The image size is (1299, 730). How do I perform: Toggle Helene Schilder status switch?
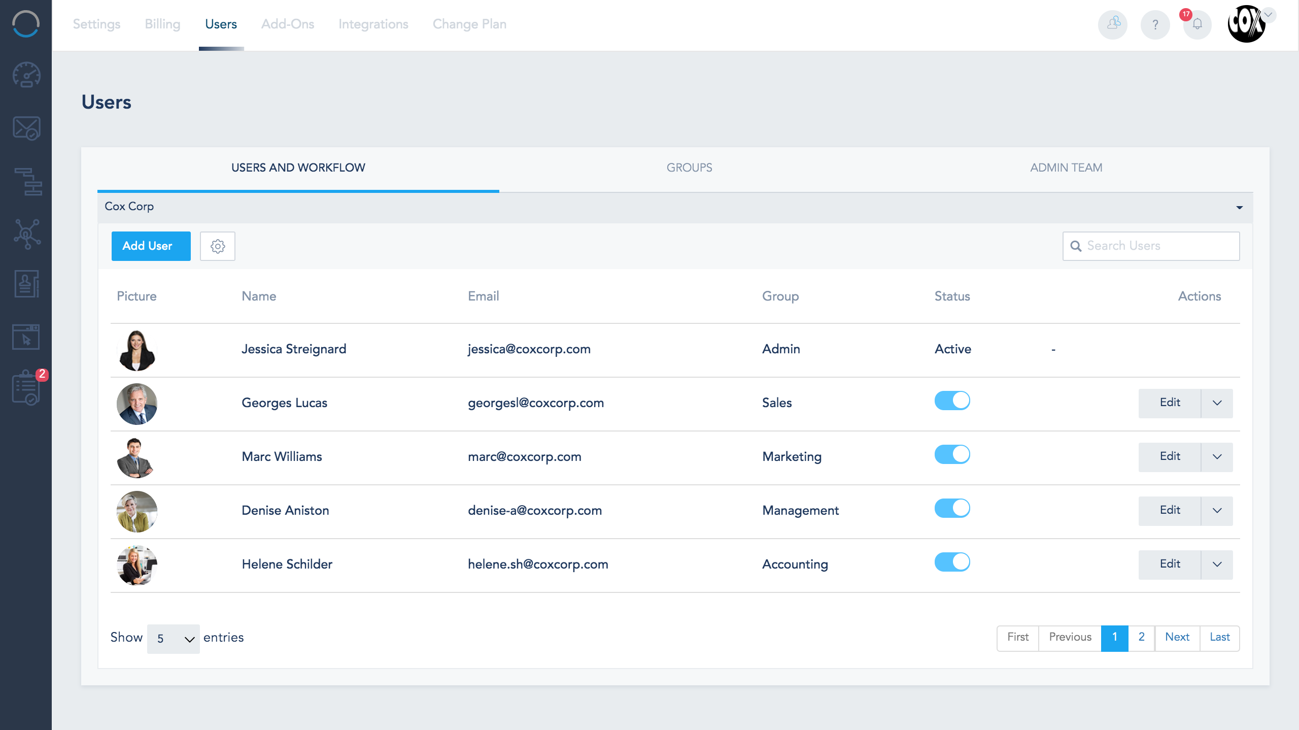952,562
